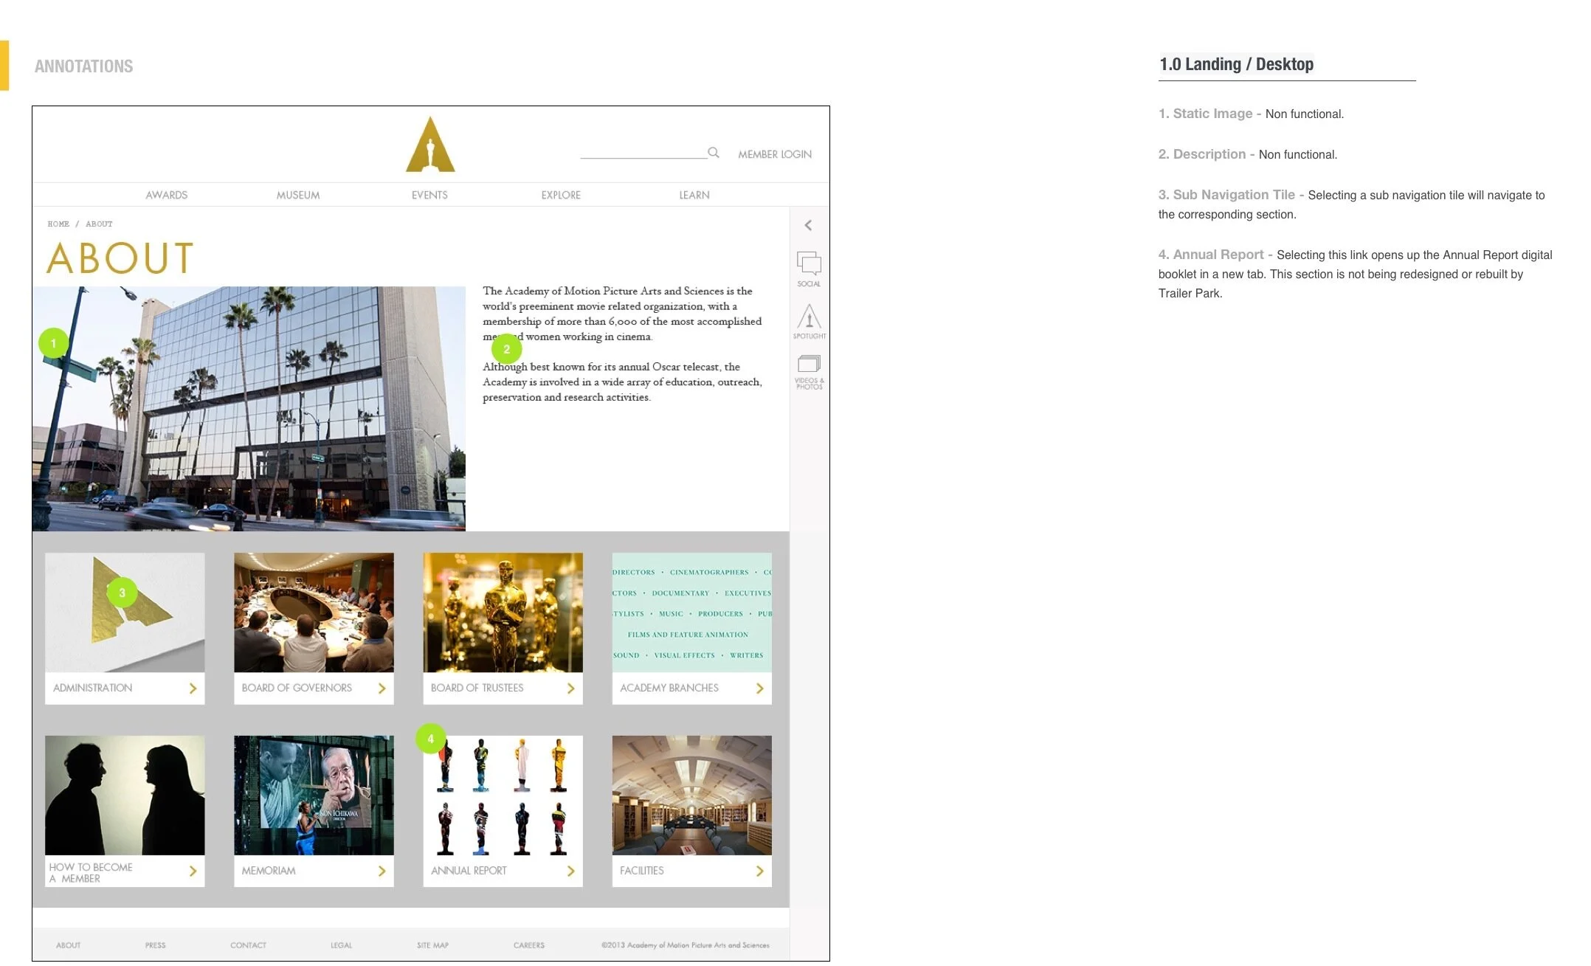Viewport: 1591px width, 966px height.
Task: Click the chevron on the Facilities tile
Action: [759, 872]
